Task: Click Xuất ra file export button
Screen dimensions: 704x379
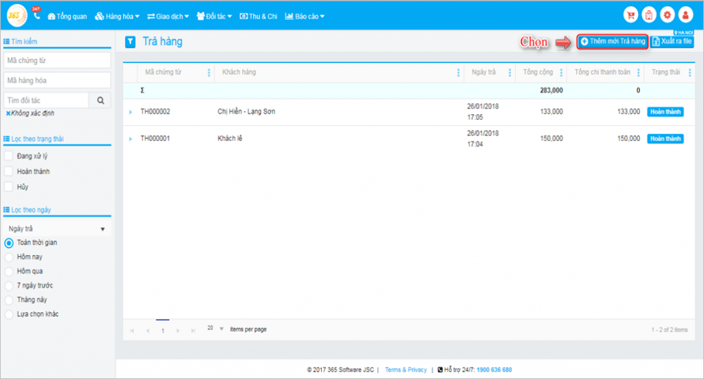Action: (x=672, y=41)
